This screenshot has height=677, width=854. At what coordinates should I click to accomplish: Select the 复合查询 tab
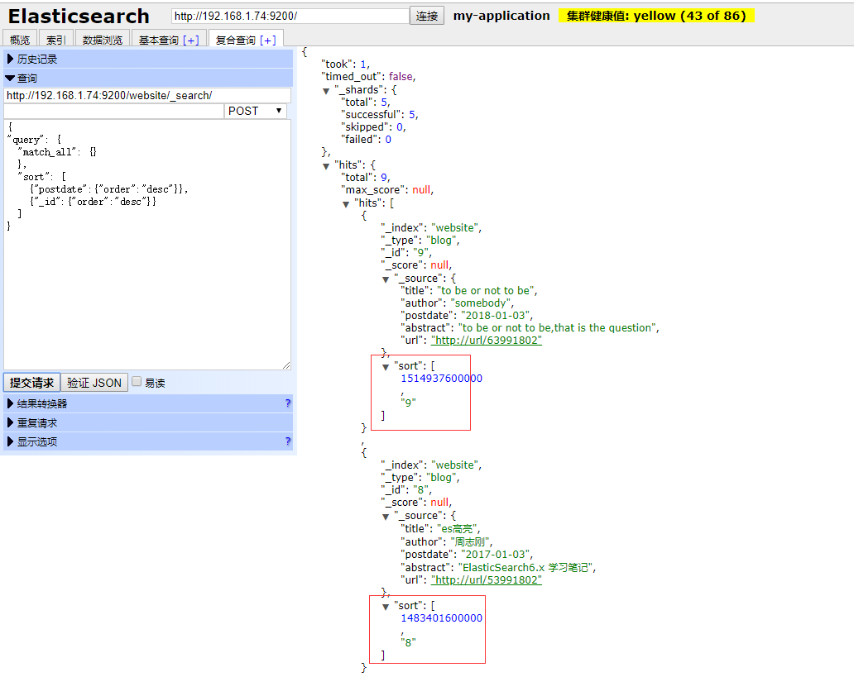point(236,40)
